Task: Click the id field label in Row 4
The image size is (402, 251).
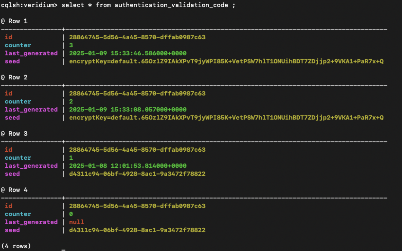Action: 9,206
